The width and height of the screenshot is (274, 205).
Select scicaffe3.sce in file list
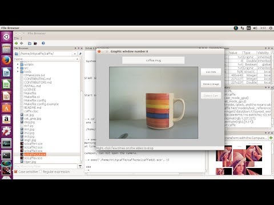(x=33, y=151)
